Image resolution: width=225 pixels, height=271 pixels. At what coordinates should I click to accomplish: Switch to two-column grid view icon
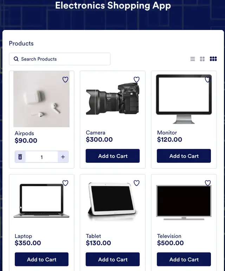[x=202, y=59]
